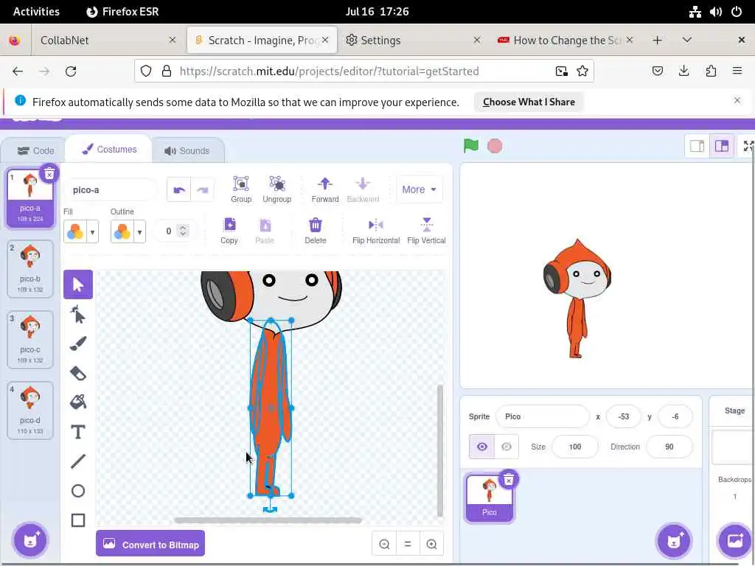The width and height of the screenshot is (755, 566).
Task: Show the sprite with eye icon
Action: [x=481, y=447]
